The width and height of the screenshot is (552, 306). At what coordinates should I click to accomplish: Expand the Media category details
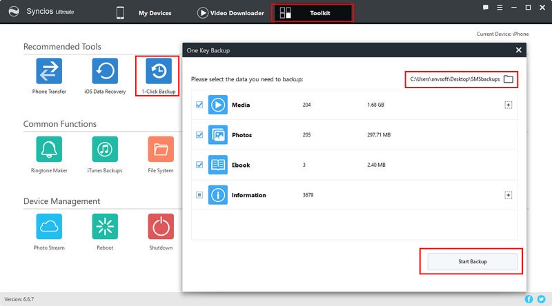click(x=509, y=105)
